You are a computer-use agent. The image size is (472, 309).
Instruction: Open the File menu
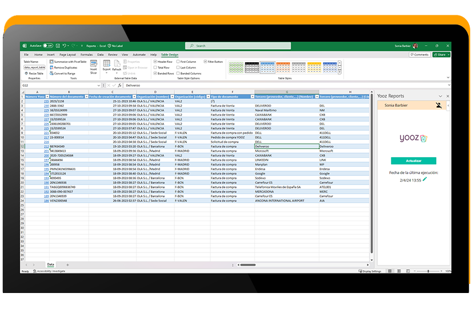26,55
